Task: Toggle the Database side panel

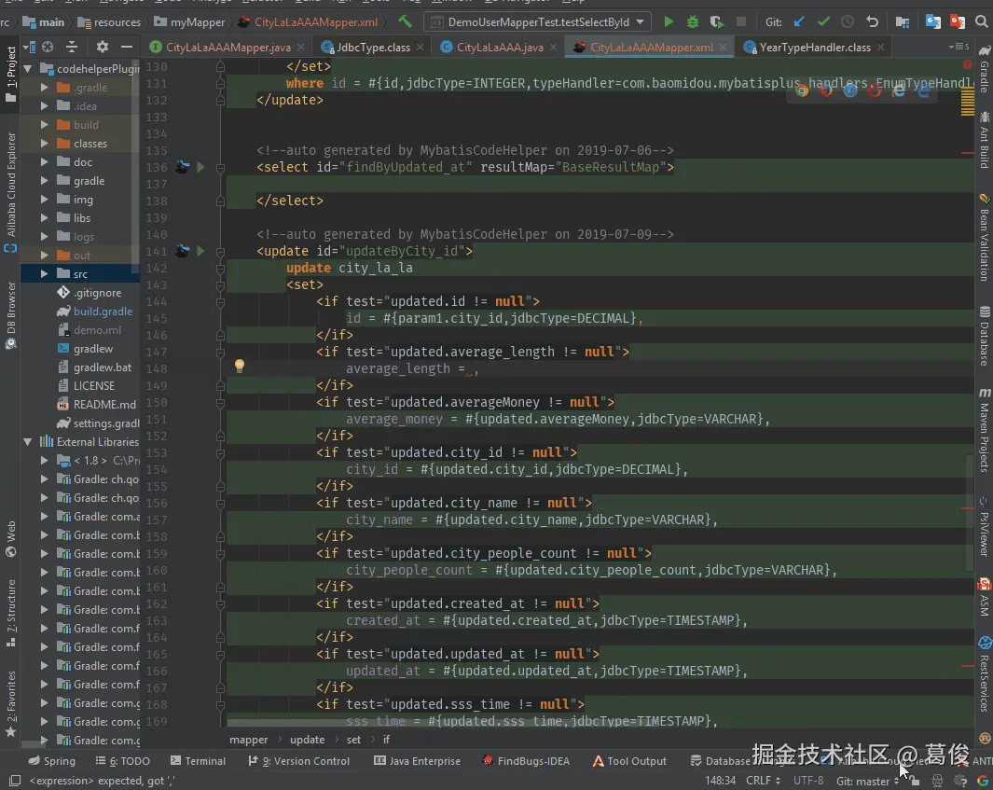Action: tap(984, 336)
